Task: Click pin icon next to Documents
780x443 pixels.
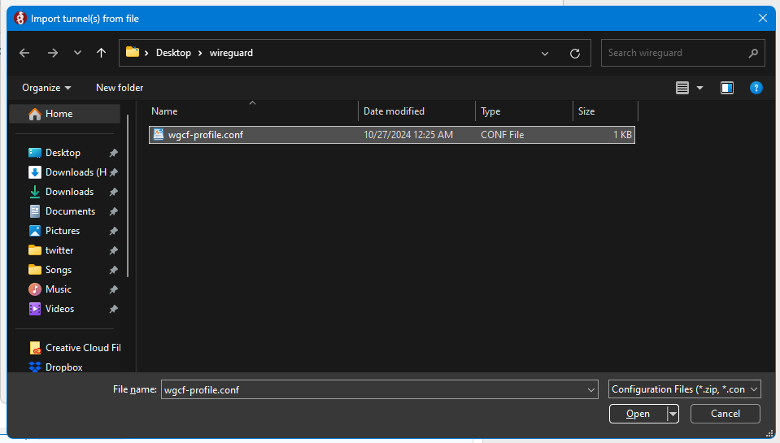Action: [x=113, y=211]
